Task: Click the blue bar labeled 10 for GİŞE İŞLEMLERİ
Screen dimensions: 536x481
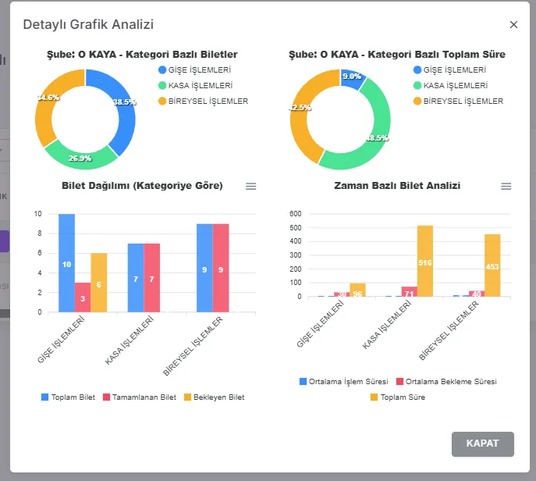Action: pos(66,263)
